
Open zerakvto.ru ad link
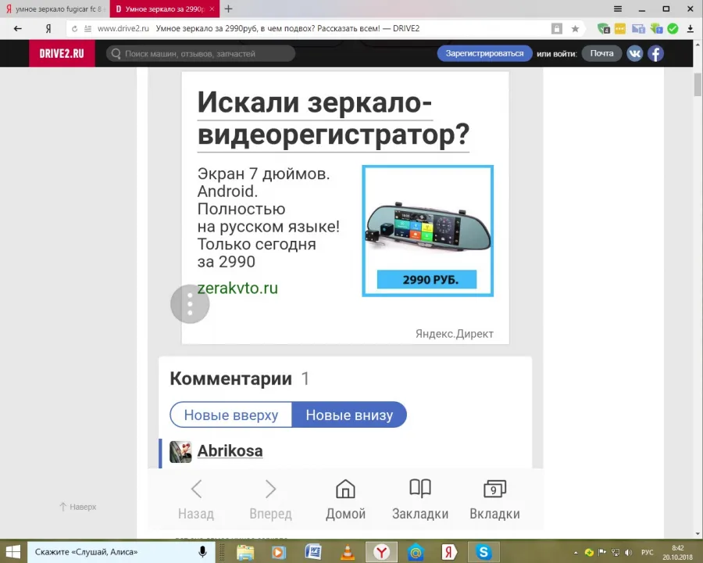(237, 288)
